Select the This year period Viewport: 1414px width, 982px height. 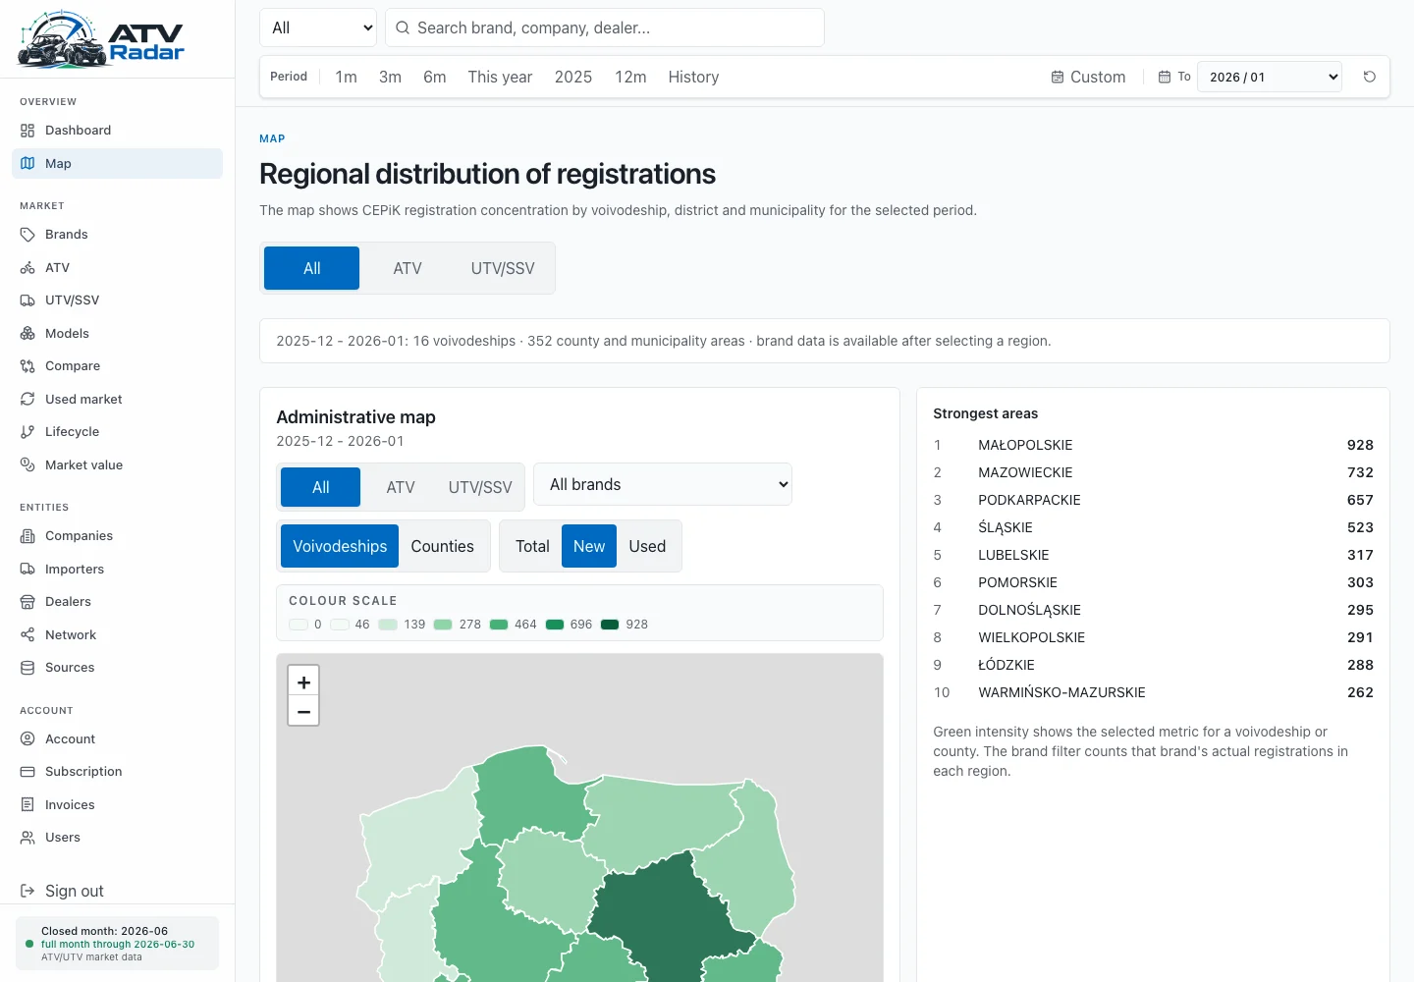(x=500, y=77)
